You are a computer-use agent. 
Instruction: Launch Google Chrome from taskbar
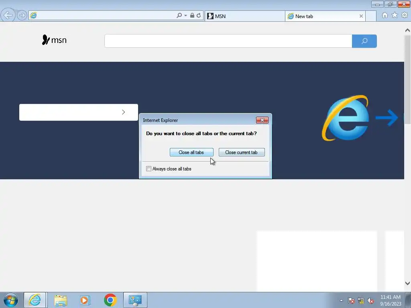tap(110, 300)
